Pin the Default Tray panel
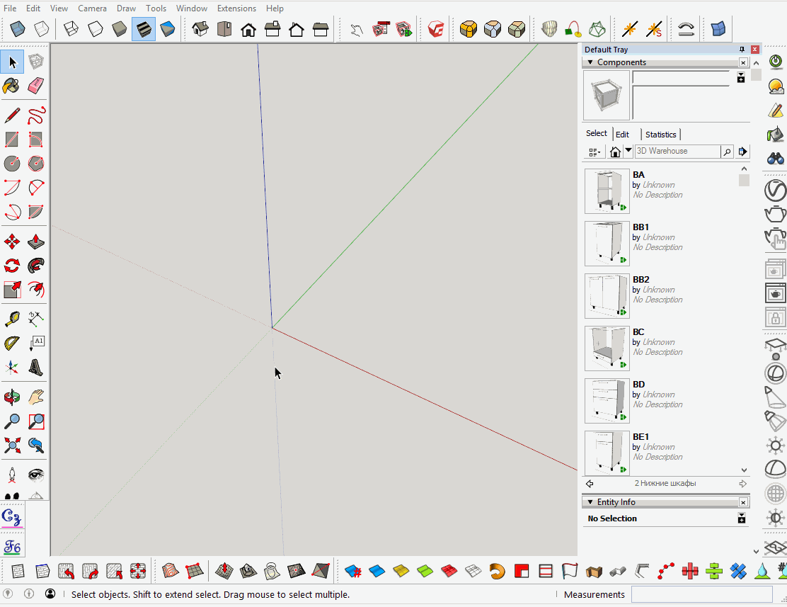The image size is (787, 607). click(742, 49)
